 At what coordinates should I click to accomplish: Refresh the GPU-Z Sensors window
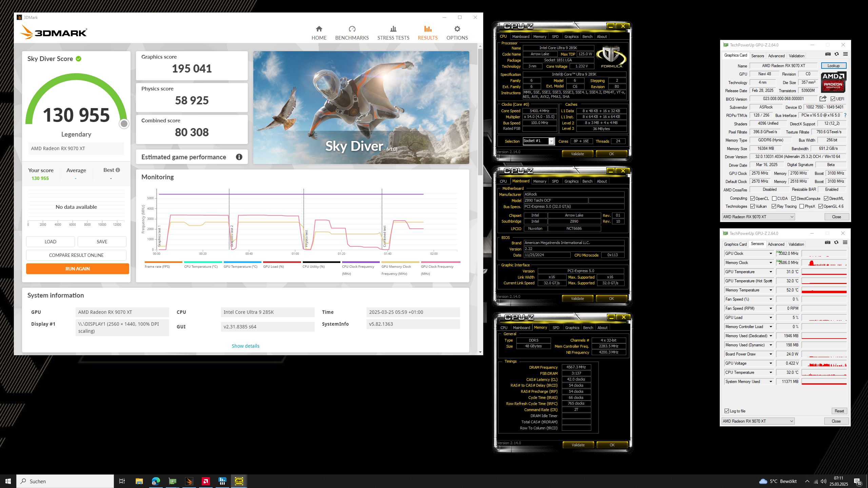click(x=836, y=243)
